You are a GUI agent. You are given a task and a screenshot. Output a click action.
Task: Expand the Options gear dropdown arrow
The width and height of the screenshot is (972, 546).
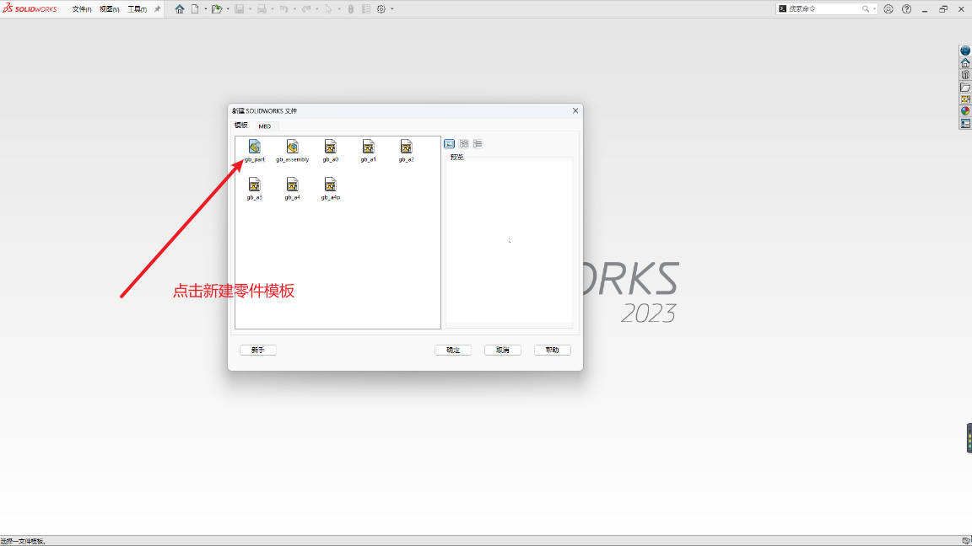[x=391, y=9]
